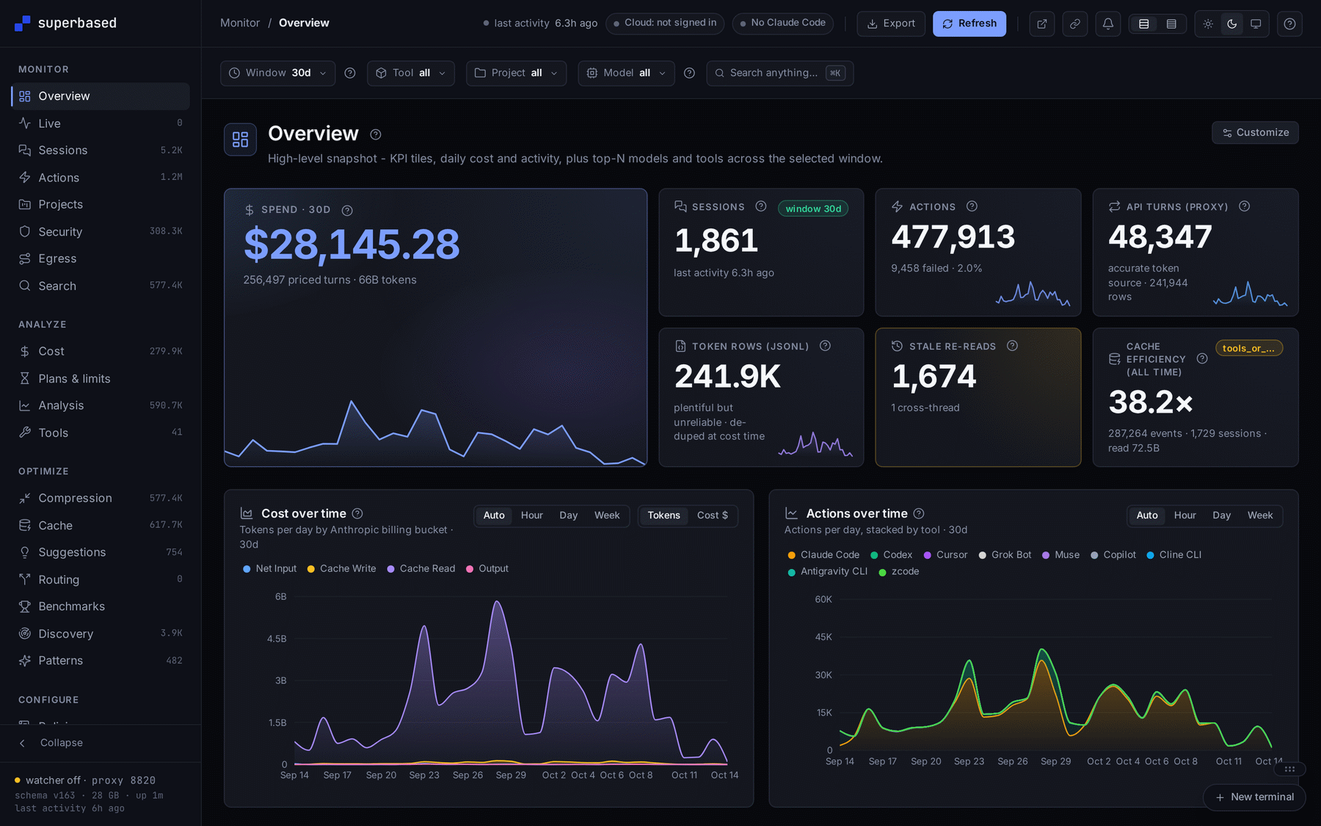Screen dimensions: 1321x826
Task: Click the copy link icon in top bar
Action: coord(1074,23)
